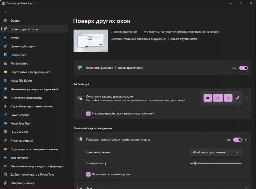Click the File Locksmith padlock icon

[x=5, y=63]
